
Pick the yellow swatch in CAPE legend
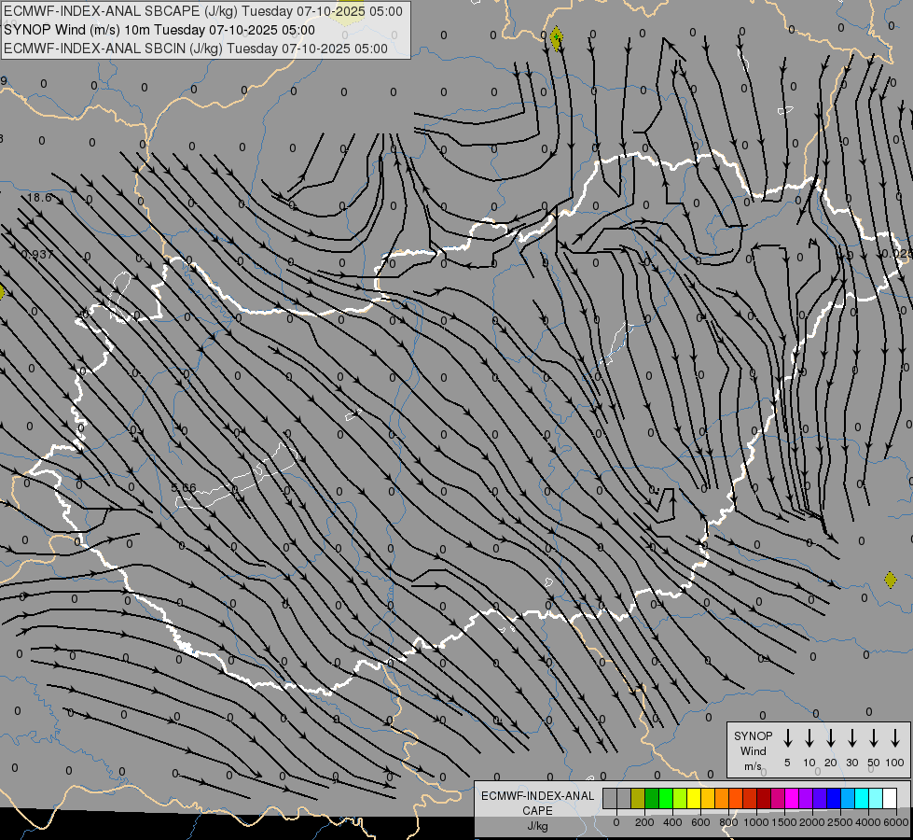tap(694, 799)
